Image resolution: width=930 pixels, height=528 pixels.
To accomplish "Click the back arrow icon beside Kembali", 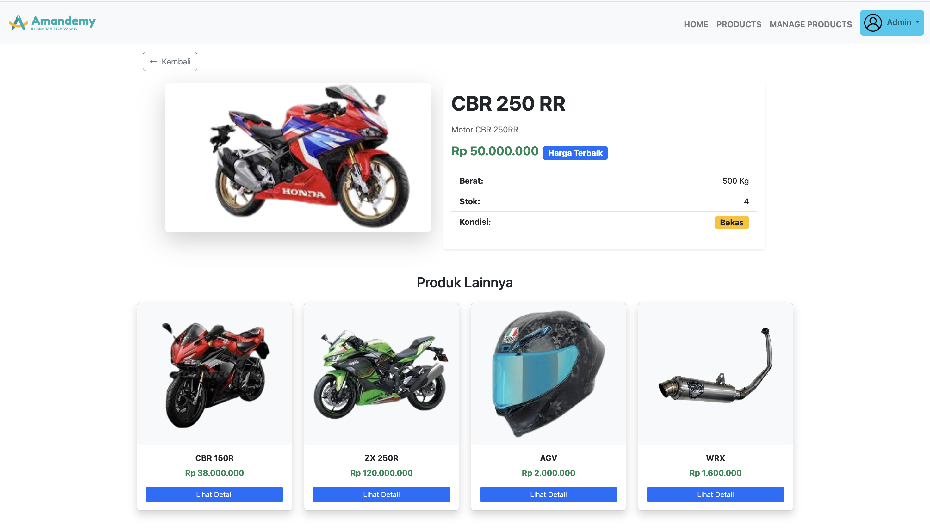I will pos(153,62).
